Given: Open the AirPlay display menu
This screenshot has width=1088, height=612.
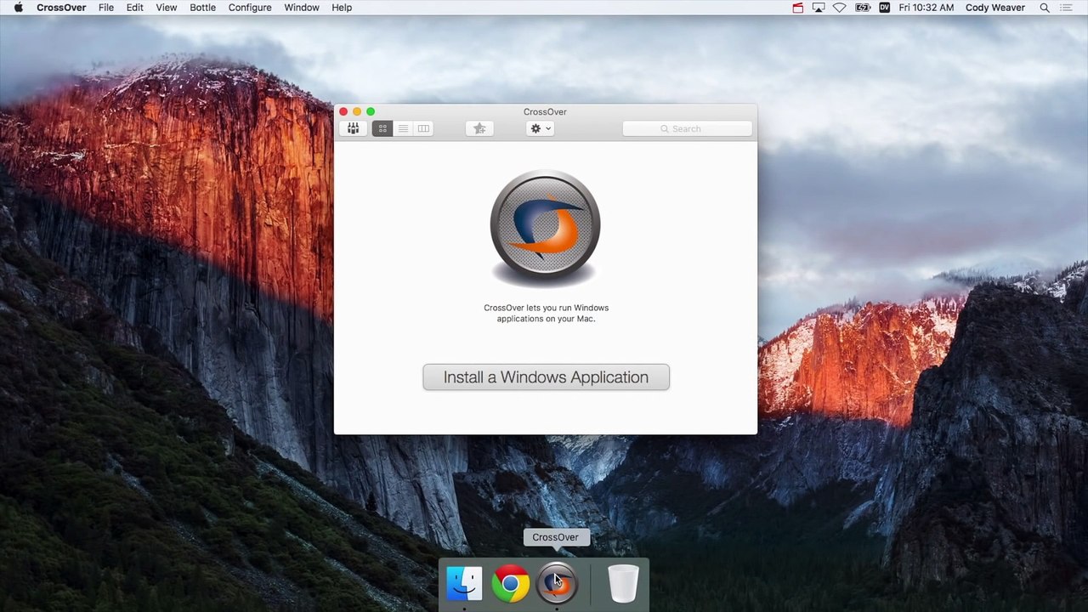Looking at the screenshot, I should click(818, 8).
